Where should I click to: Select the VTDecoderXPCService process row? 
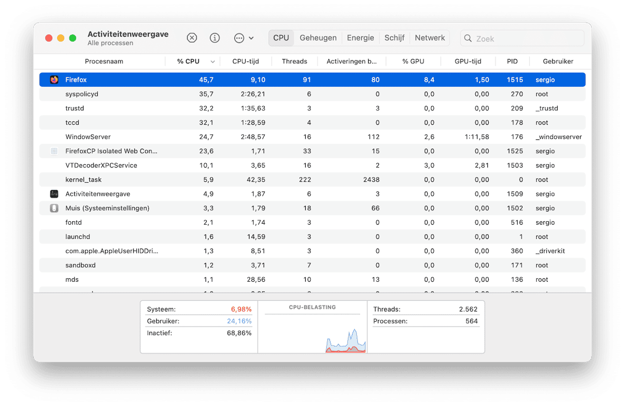point(312,165)
